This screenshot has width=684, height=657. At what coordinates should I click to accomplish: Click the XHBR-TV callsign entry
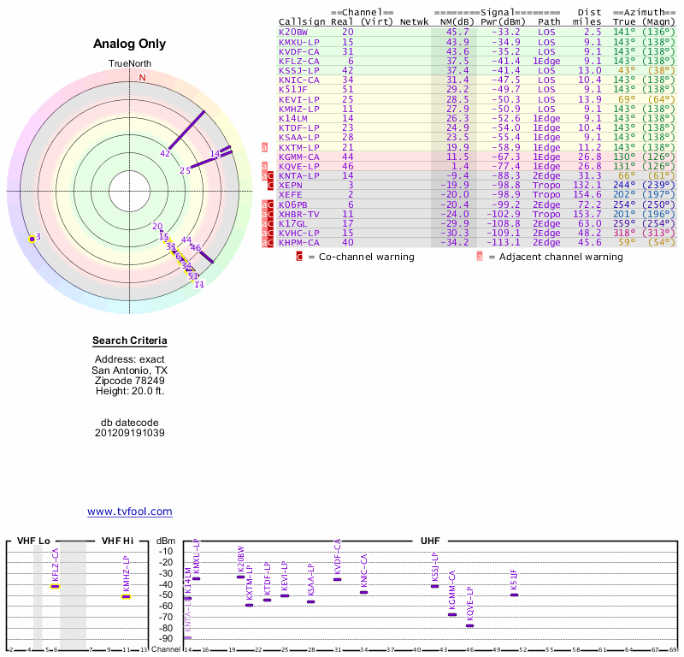point(298,214)
